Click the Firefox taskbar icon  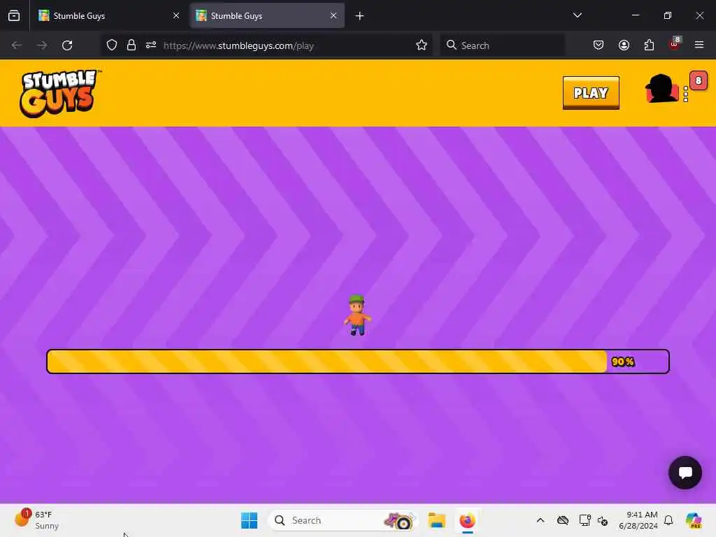click(x=467, y=520)
